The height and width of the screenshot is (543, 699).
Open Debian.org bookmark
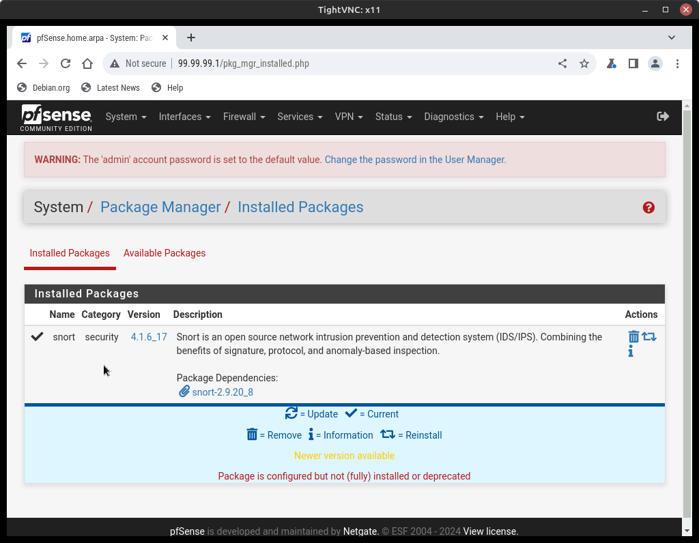coord(43,88)
